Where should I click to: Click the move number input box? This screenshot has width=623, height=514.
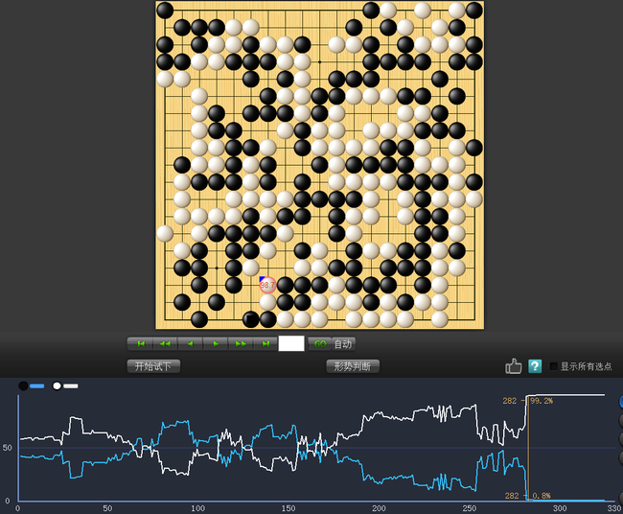point(291,343)
